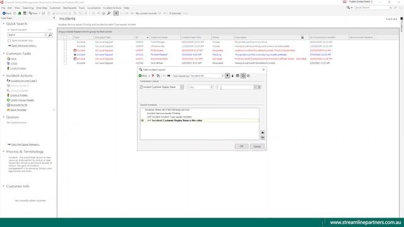The width and height of the screenshot is (404, 227).
Task: Click the Create Change Request link
Action: [22, 100]
